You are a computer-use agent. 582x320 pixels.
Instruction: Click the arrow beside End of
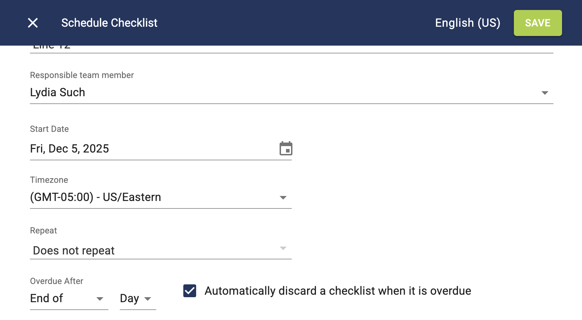(100, 299)
